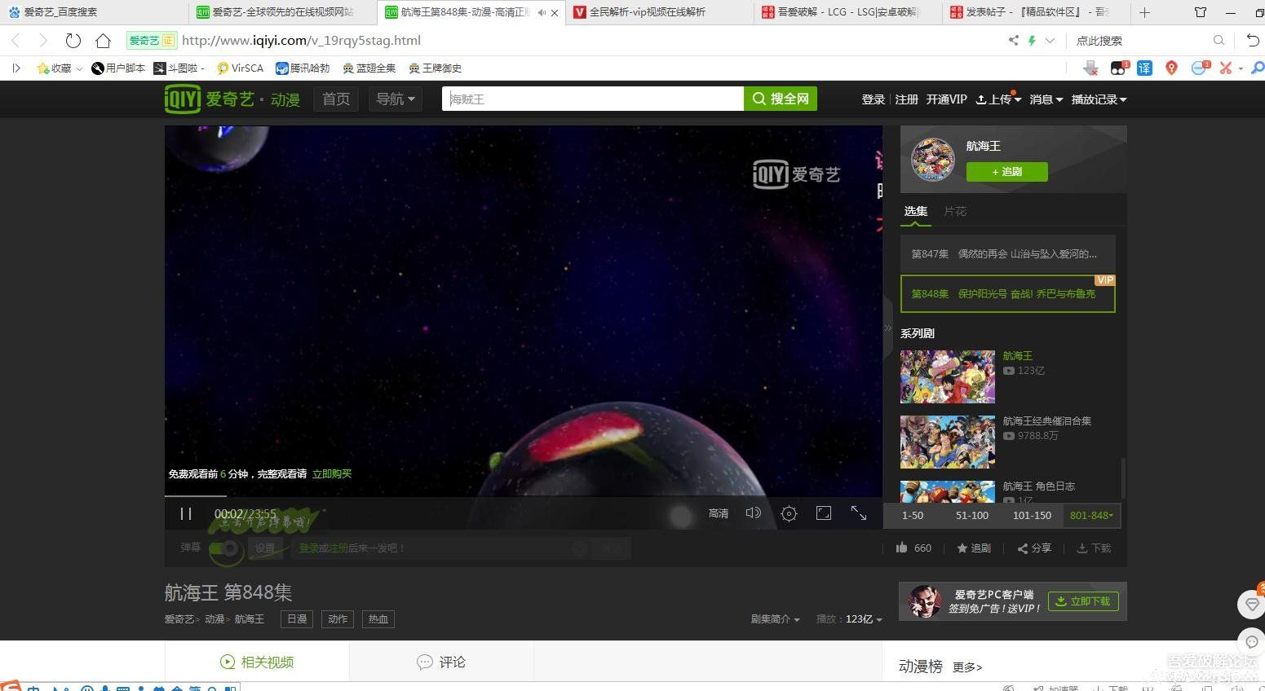Open the 航海王经典催泪合集 thumbnail
Screen dimensions: 1265x691
tap(947, 442)
